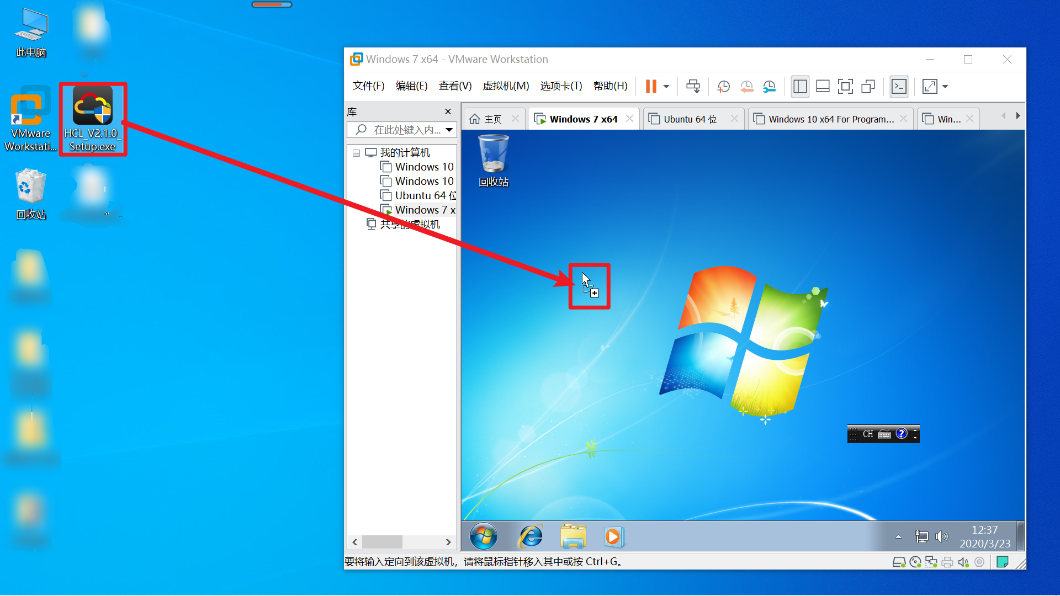Image resolution: width=1060 pixels, height=596 pixels.
Task: Revert the virtual machine to its snapshot
Action: coord(746,86)
